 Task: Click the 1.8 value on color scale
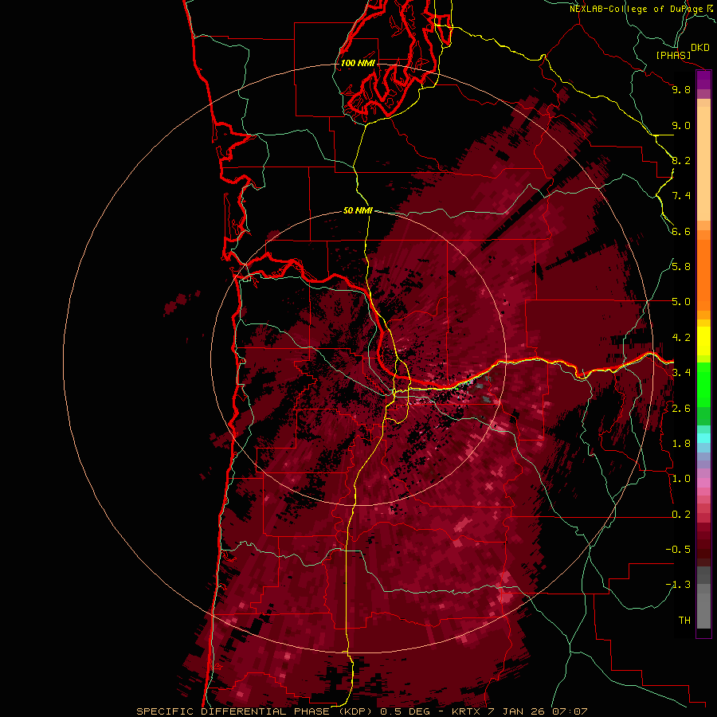click(x=681, y=444)
